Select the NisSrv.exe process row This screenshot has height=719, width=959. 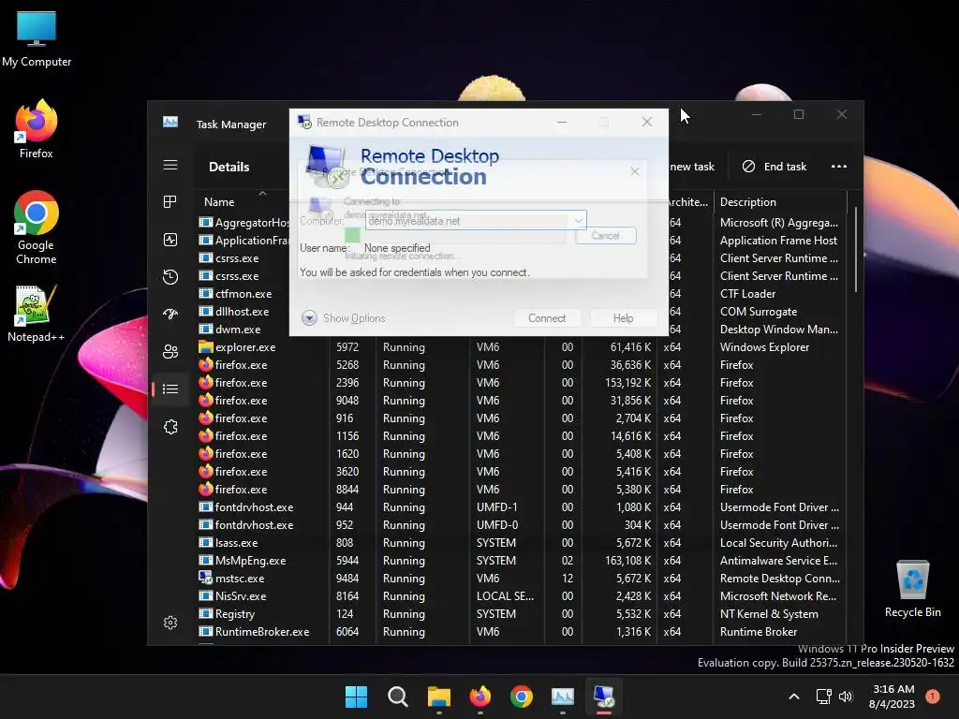pyautogui.click(x=521, y=595)
